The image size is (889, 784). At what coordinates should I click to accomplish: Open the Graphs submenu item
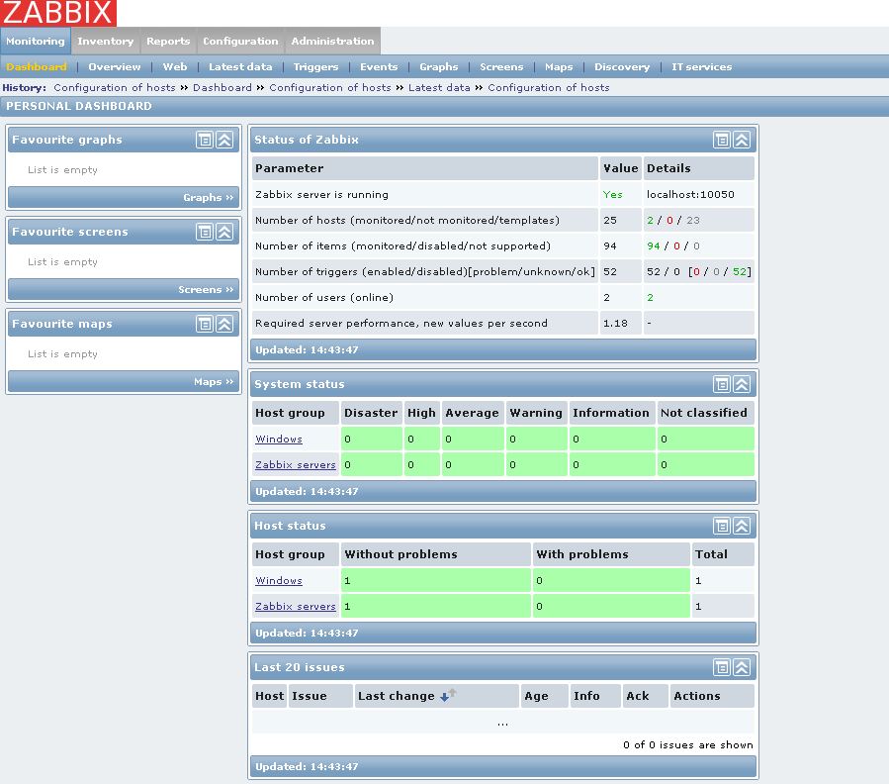(x=439, y=67)
